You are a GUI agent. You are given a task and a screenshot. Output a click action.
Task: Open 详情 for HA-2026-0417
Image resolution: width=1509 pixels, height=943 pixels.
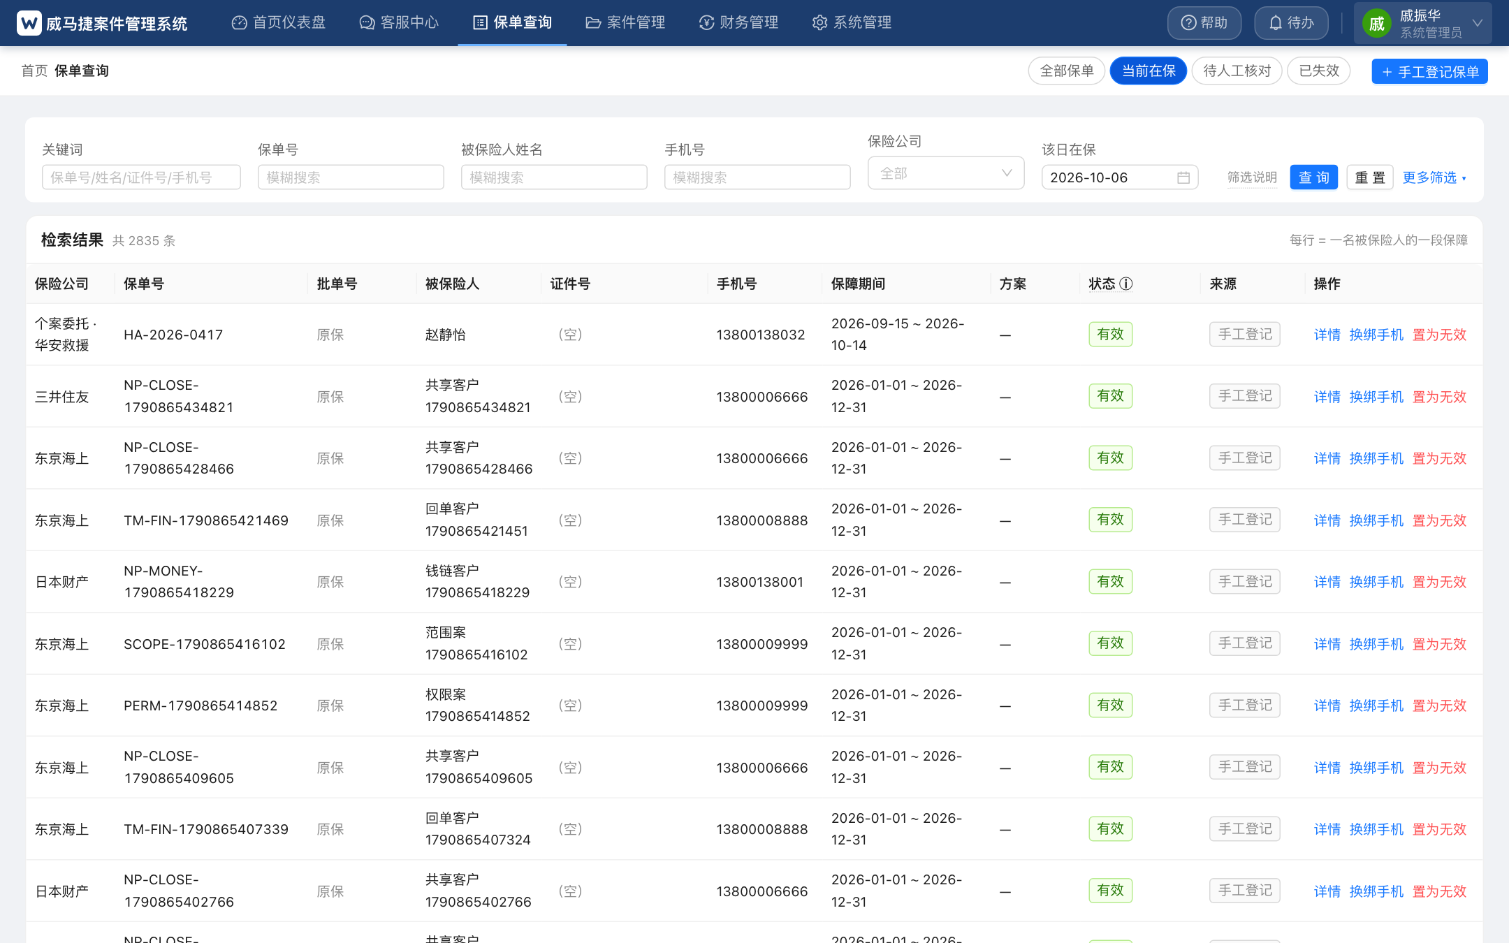[x=1327, y=335]
